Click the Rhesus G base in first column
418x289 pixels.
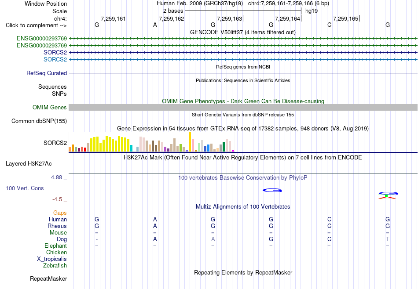click(x=97, y=226)
